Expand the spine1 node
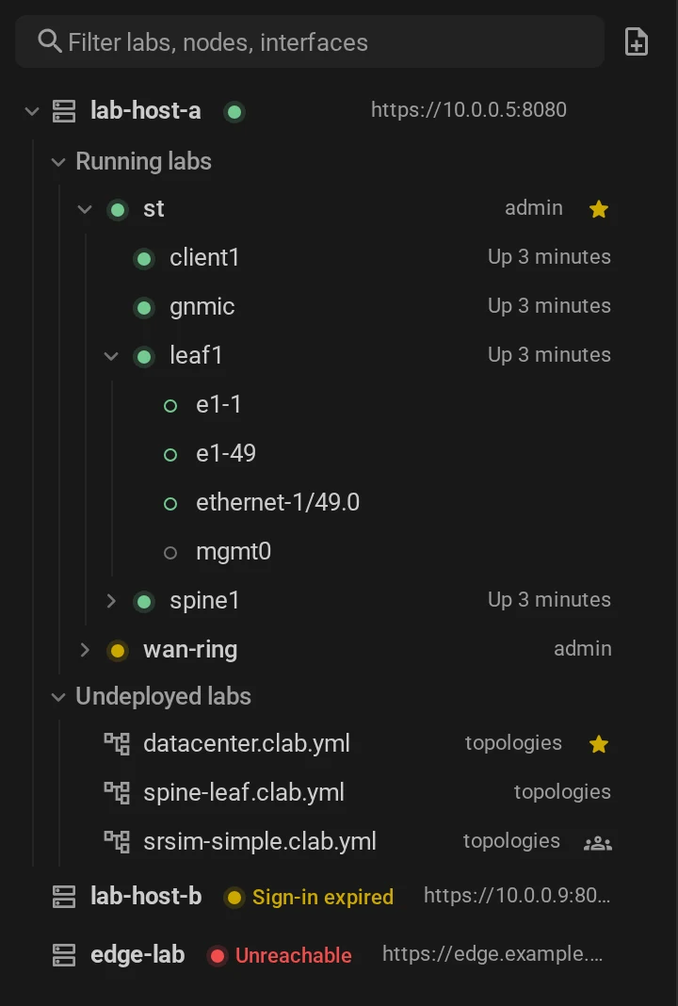678x1006 pixels. click(x=111, y=601)
